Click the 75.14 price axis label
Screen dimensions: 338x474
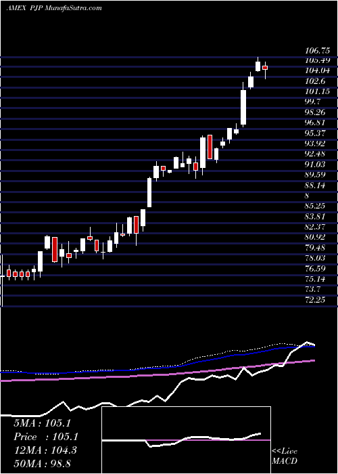pos(315,279)
